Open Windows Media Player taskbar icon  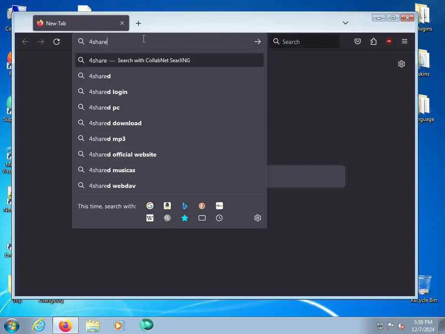click(119, 325)
